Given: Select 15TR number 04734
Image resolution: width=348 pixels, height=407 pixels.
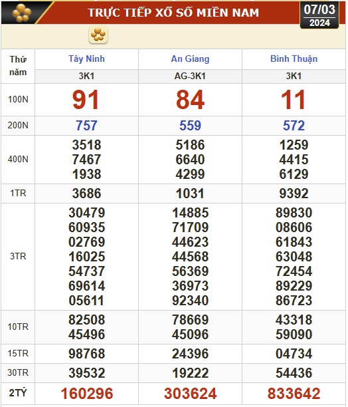Looking at the screenshot, I should 294,354.
